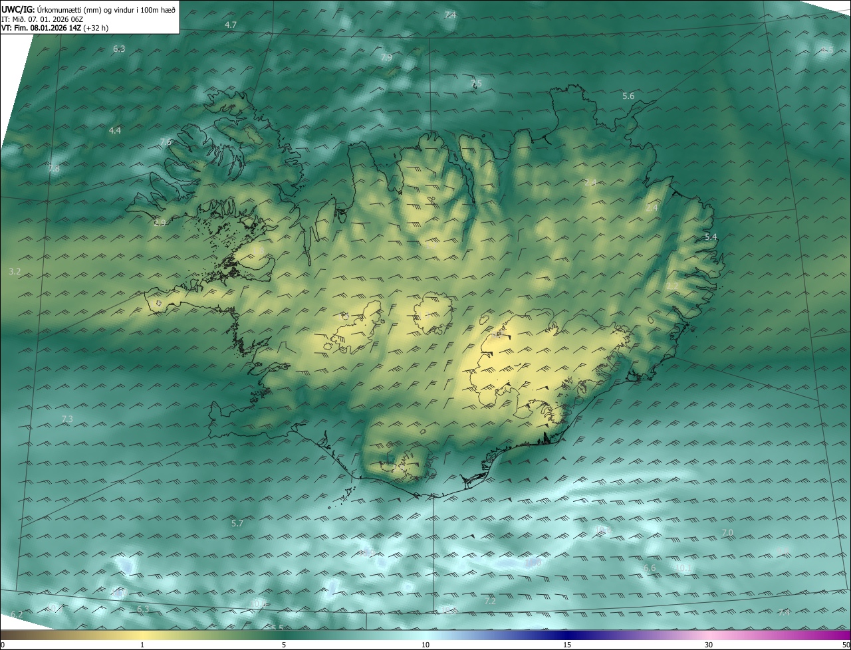Select the 7.6 value label

(x=166, y=142)
